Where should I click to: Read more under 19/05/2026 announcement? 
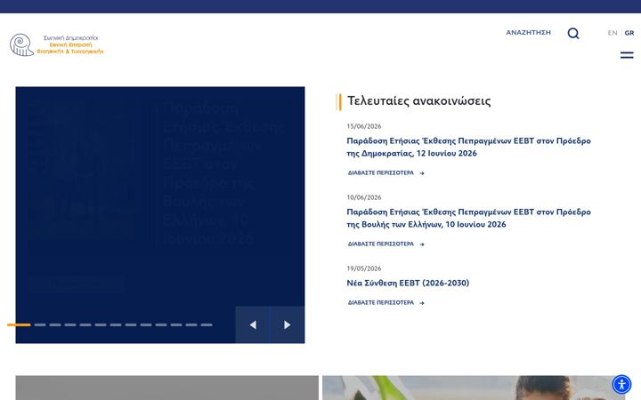tap(385, 303)
